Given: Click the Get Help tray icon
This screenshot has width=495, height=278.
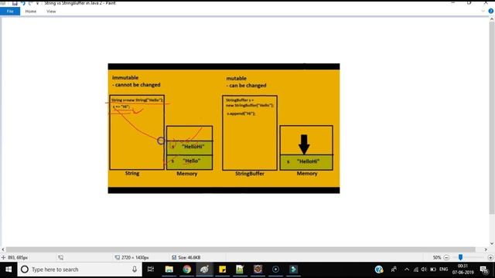Looking at the screenshot, I should coord(379,270).
